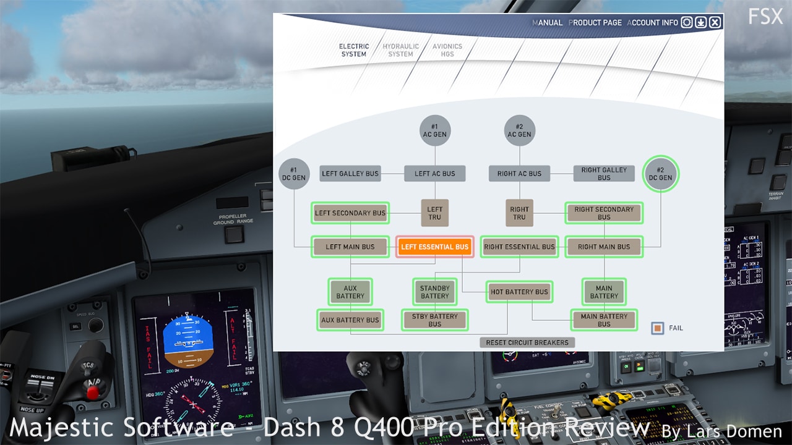Select the #1 AC GEN circle
Viewport: 792px width, 445px height.
pyautogui.click(x=434, y=130)
